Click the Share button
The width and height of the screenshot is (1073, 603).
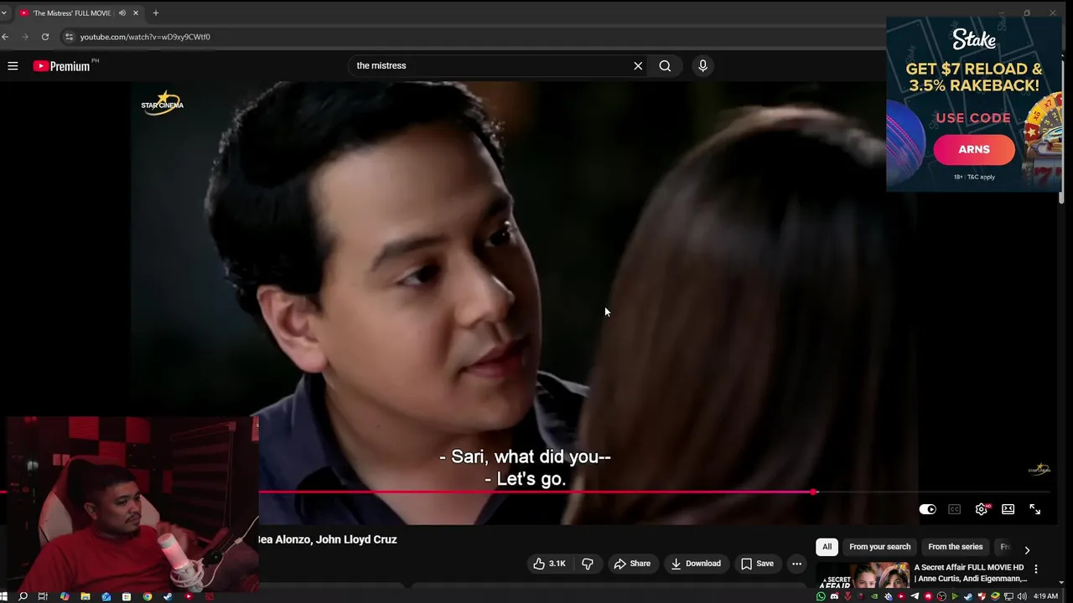point(632,564)
